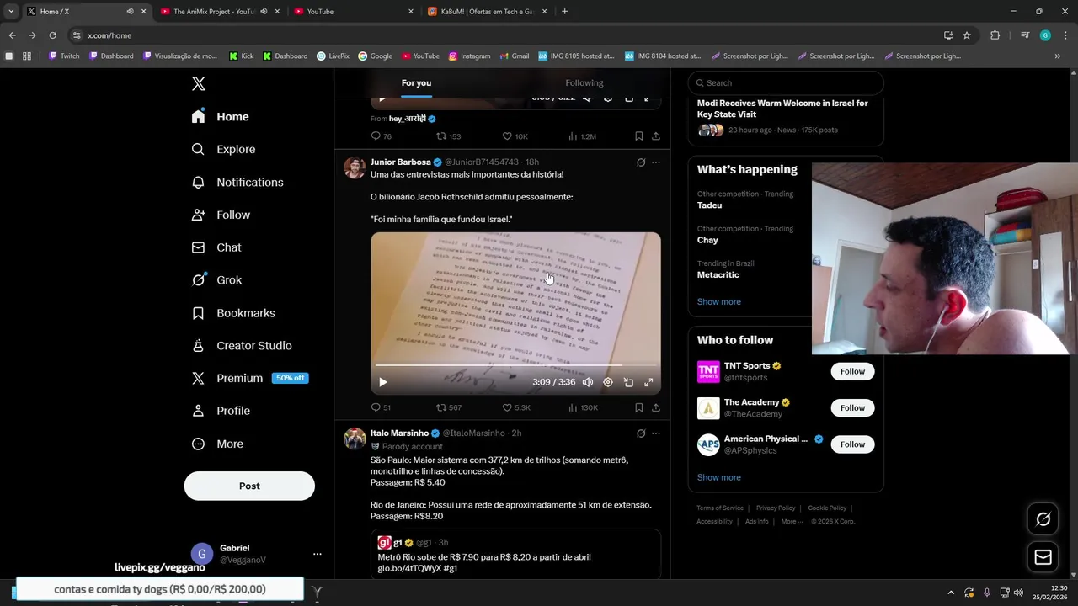
Task: Open Notifications in the sidebar
Action: pyautogui.click(x=237, y=182)
